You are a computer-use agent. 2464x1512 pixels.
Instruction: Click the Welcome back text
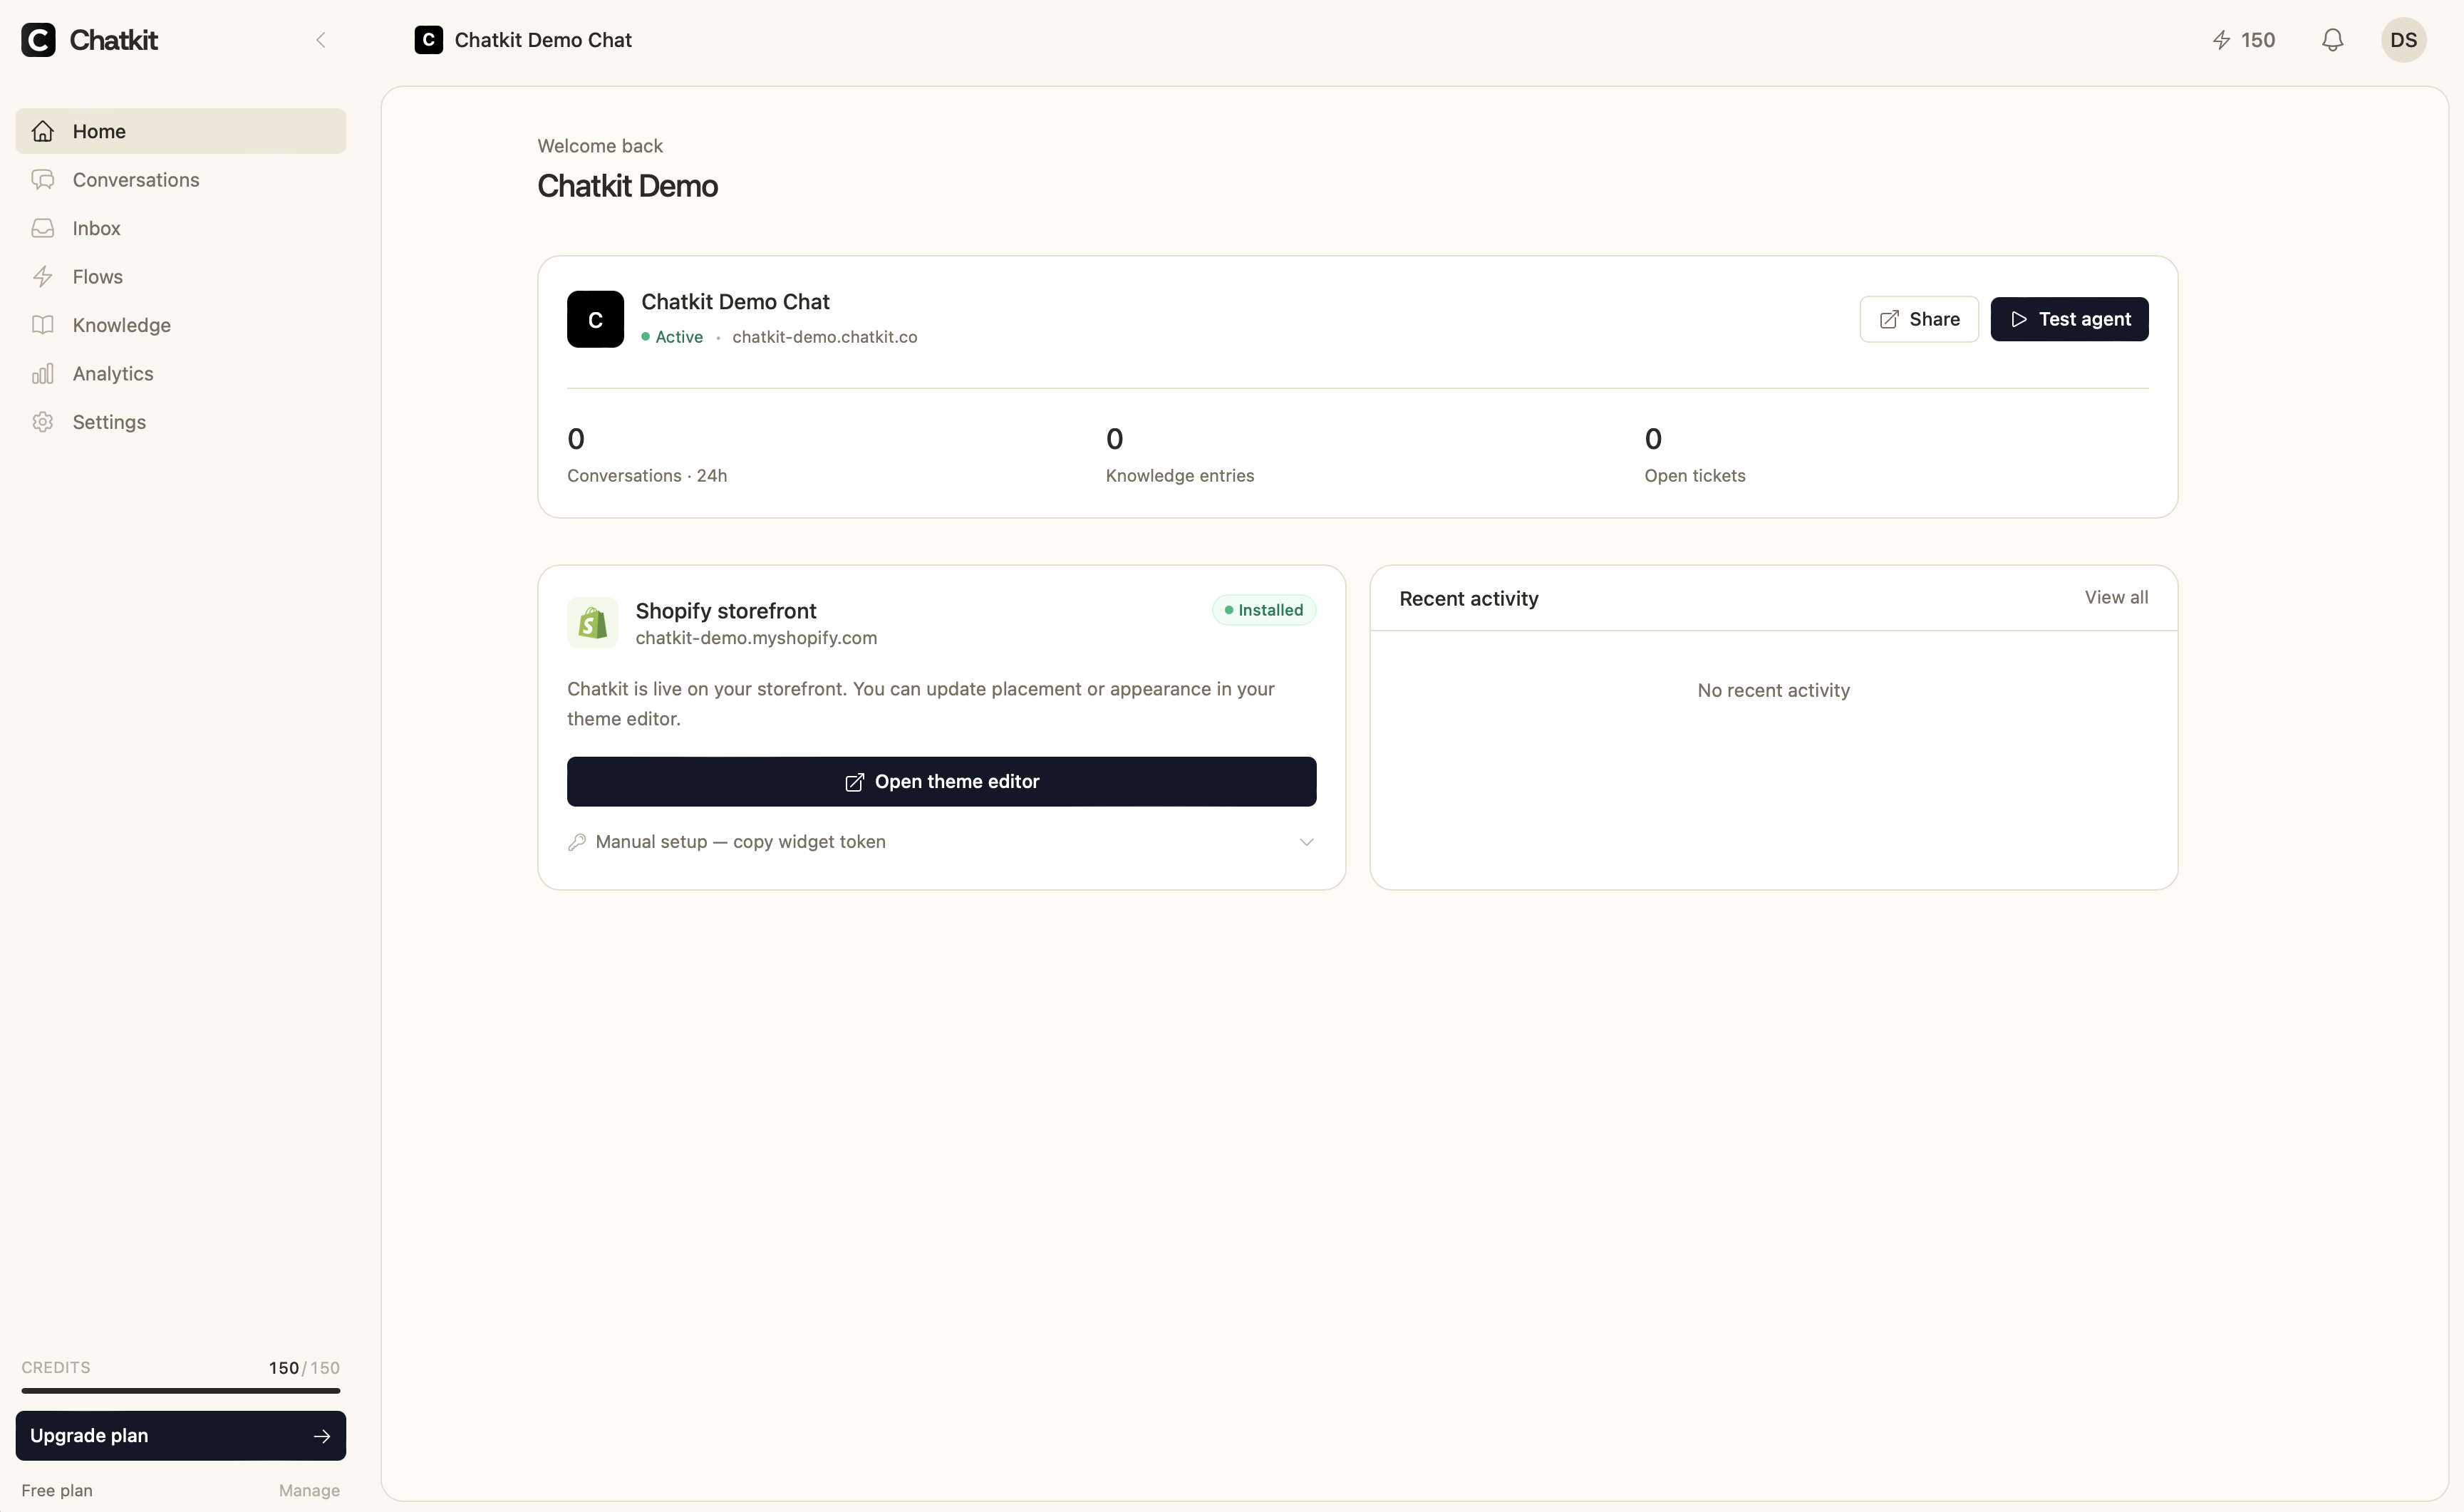[x=600, y=146]
